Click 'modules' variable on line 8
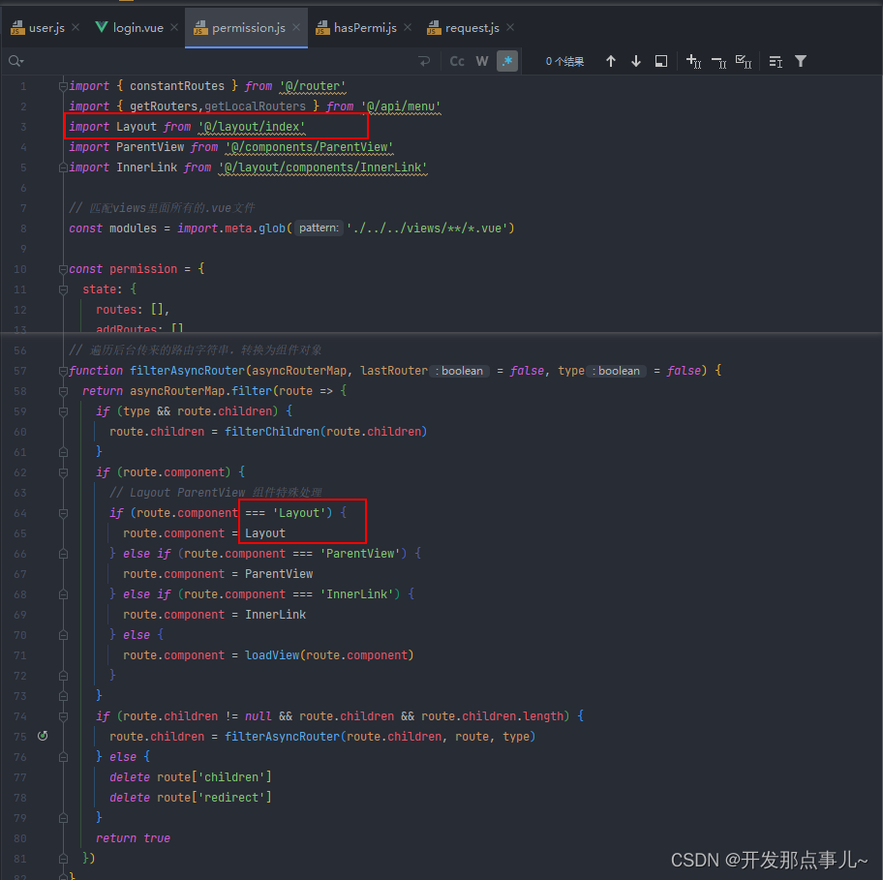883x880 pixels. tap(133, 228)
